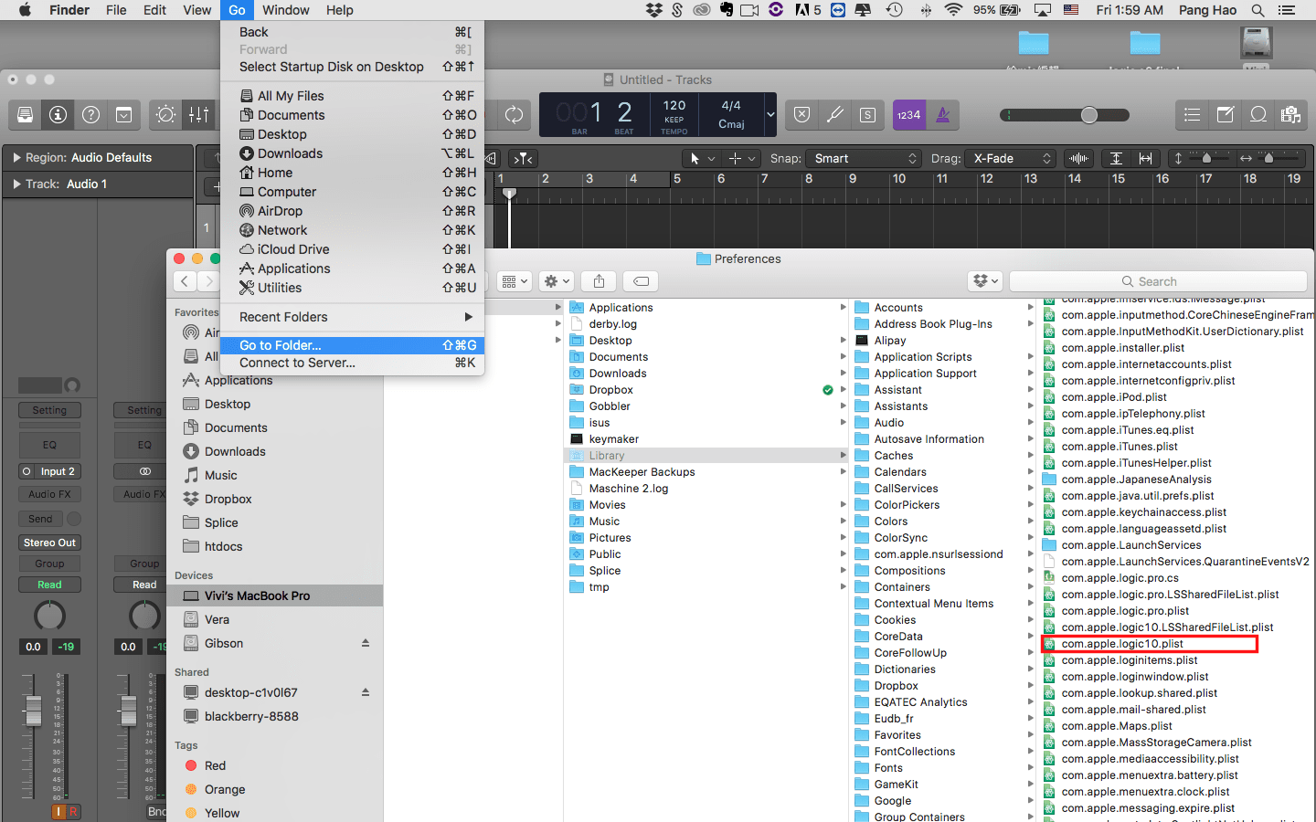
Task: Expand the Region: Audio Defaults triangle
Action: coord(16,157)
